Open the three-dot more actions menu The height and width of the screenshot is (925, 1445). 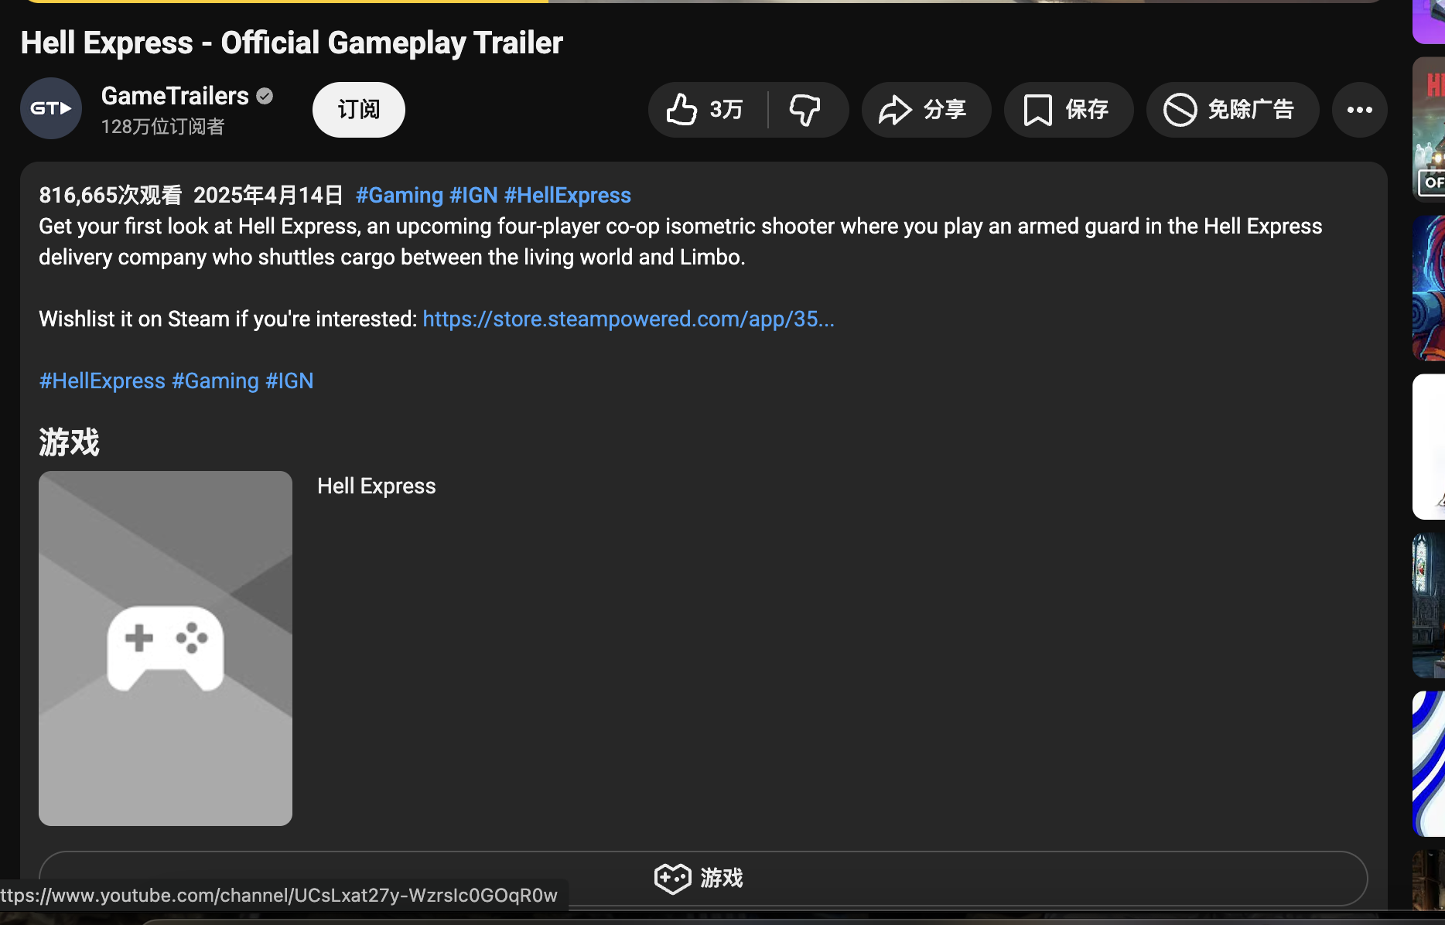(x=1359, y=110)
